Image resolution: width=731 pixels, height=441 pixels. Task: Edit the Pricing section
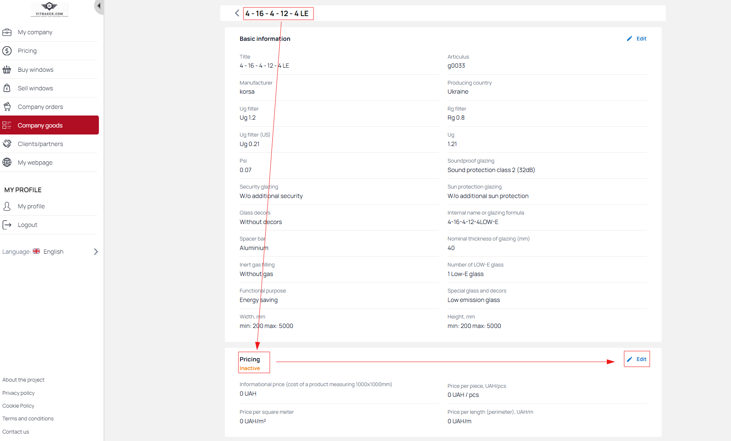(x=637, y=359)
